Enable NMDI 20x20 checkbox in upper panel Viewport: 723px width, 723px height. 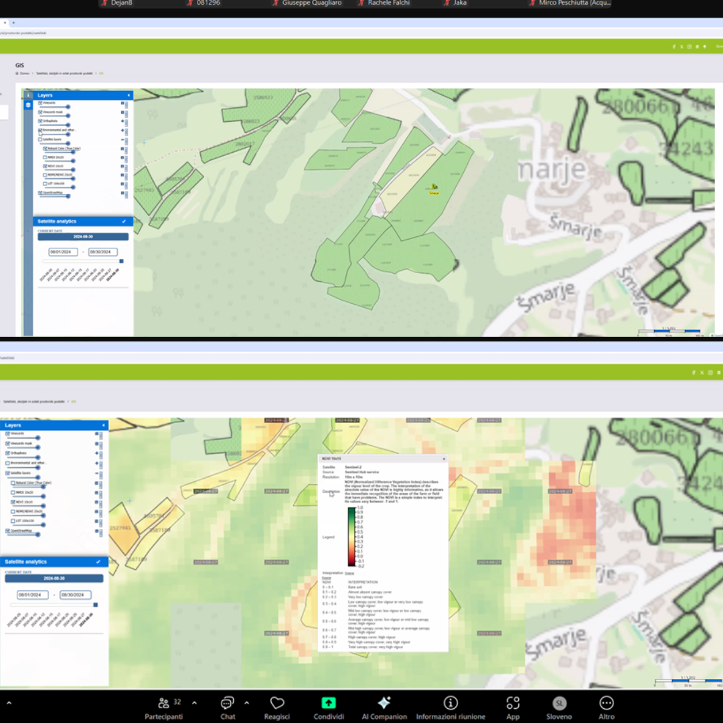point(46,157)
